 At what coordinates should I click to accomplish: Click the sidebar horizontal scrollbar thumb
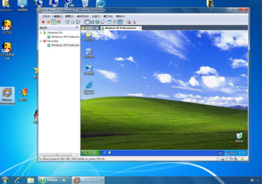click(x=57, y=155)
